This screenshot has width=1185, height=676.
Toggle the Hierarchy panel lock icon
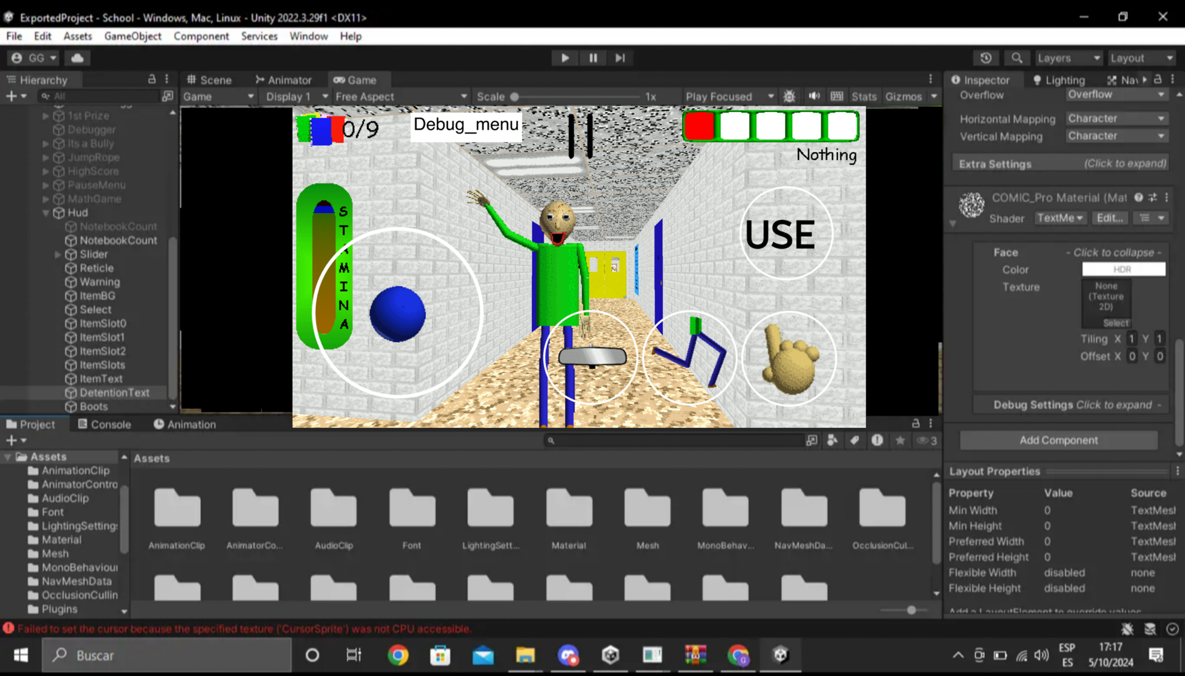point(152,79)
